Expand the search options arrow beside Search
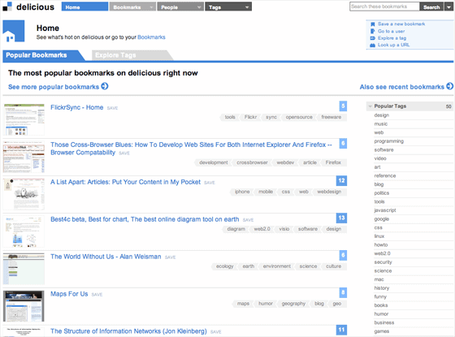This screenshot has width=455, height=337. tap(448, 6)
